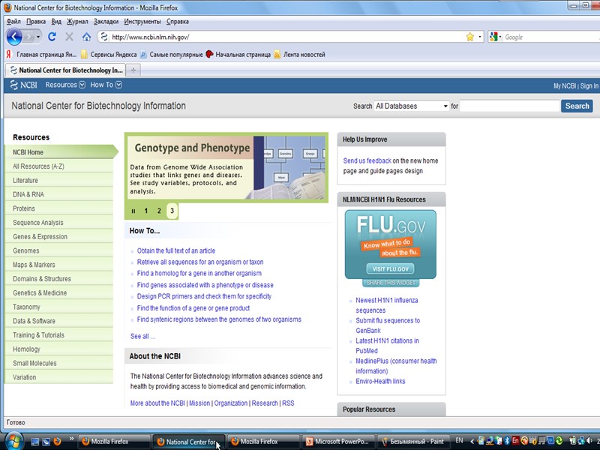Pause the banner slideshow
Image resolution: width=600 pixels, height=450 pixels.
tap(133, 211)
